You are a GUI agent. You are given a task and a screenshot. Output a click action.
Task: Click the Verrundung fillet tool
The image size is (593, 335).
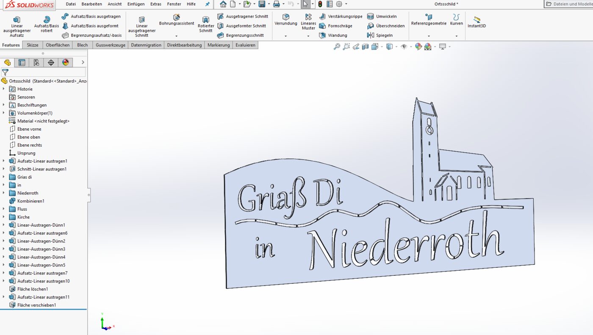point(286,19)
